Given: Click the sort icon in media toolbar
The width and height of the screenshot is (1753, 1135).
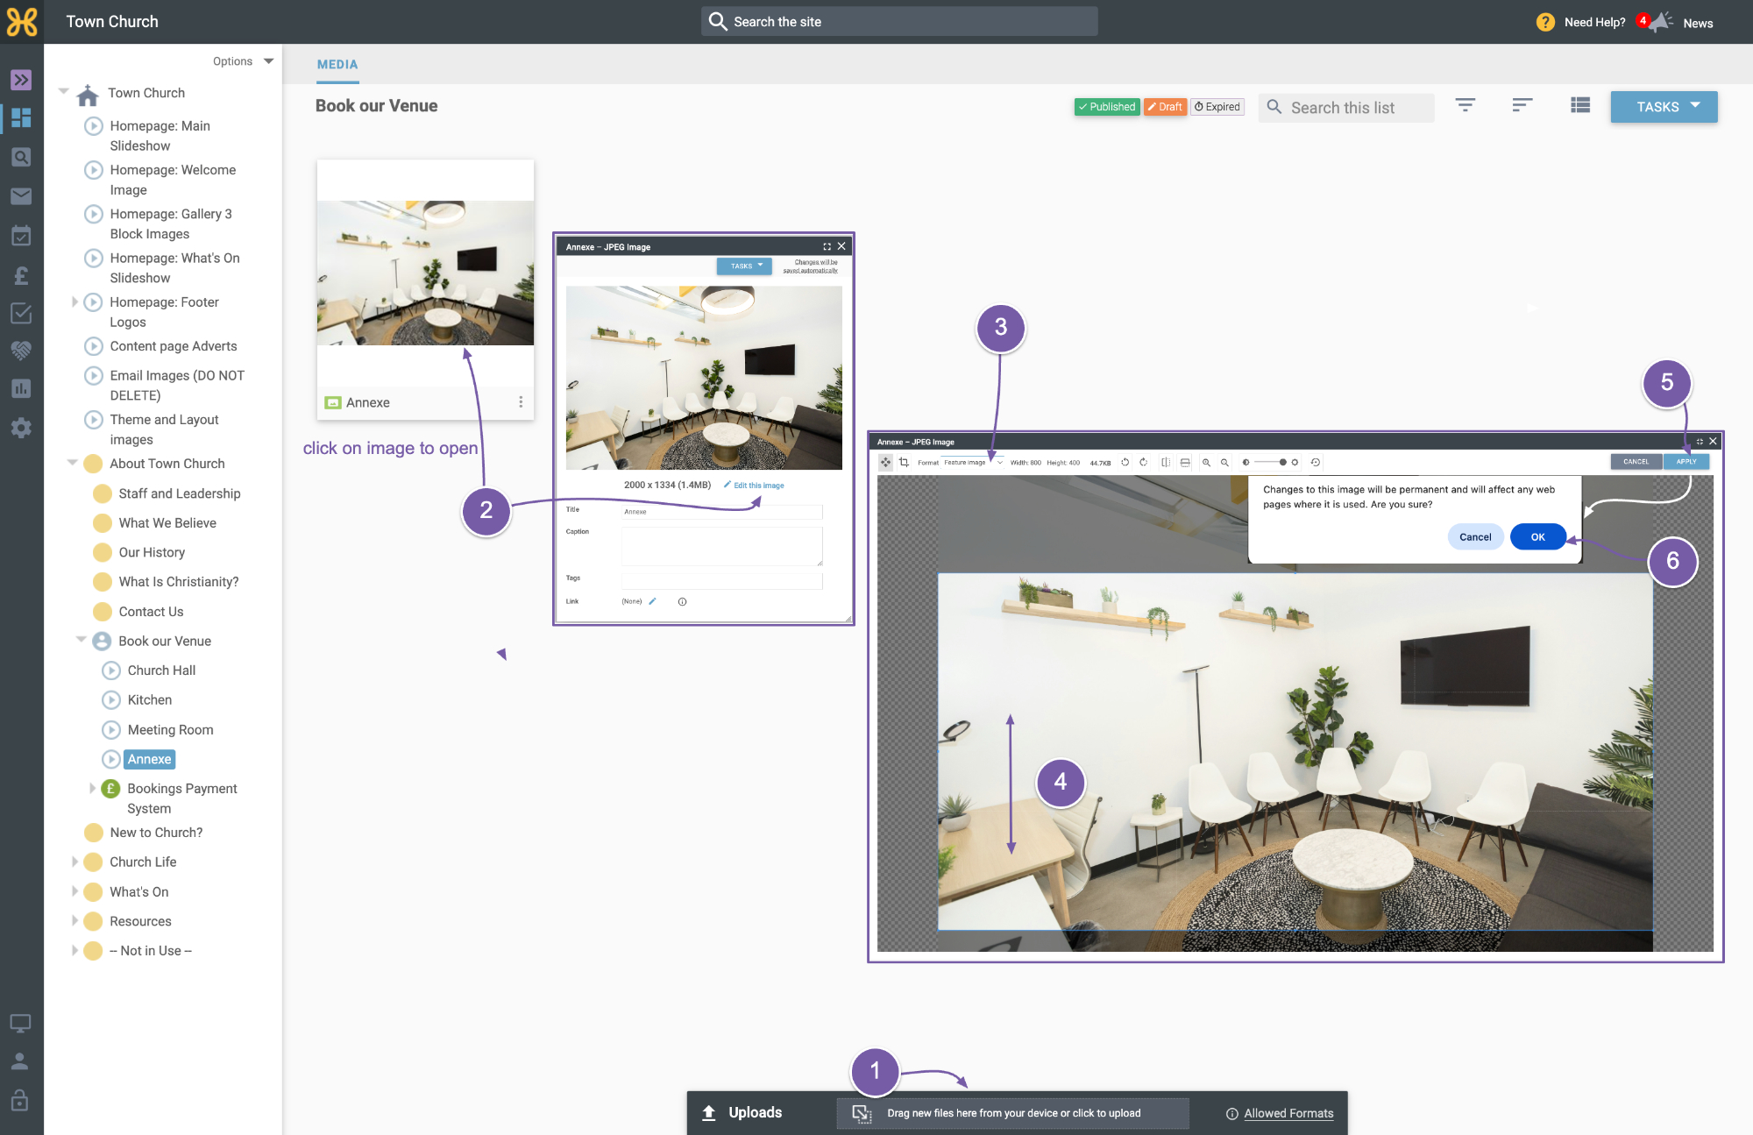Looking at the screenshot, I should 1522,105.
